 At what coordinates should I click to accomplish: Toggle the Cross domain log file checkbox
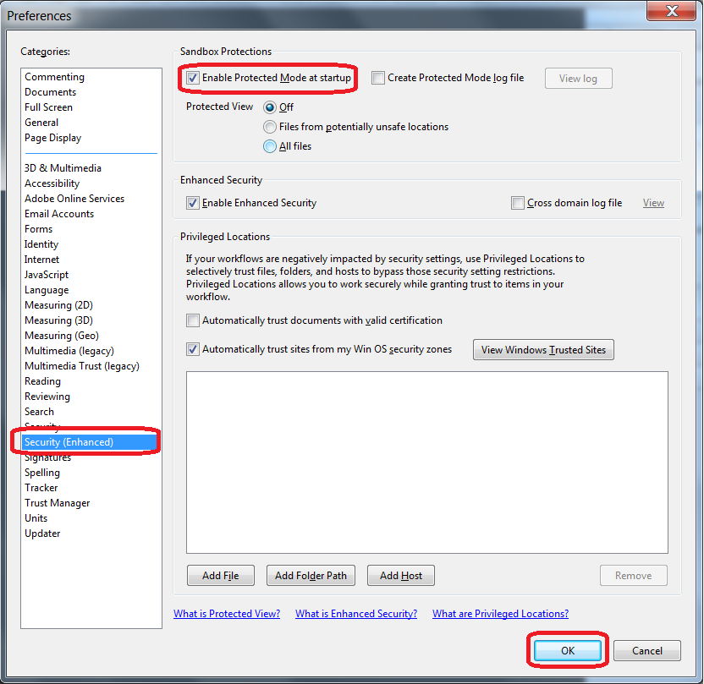(516, 203)
